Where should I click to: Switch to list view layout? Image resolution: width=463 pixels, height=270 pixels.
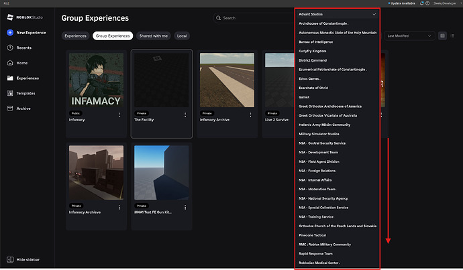(x=453, y=36)
